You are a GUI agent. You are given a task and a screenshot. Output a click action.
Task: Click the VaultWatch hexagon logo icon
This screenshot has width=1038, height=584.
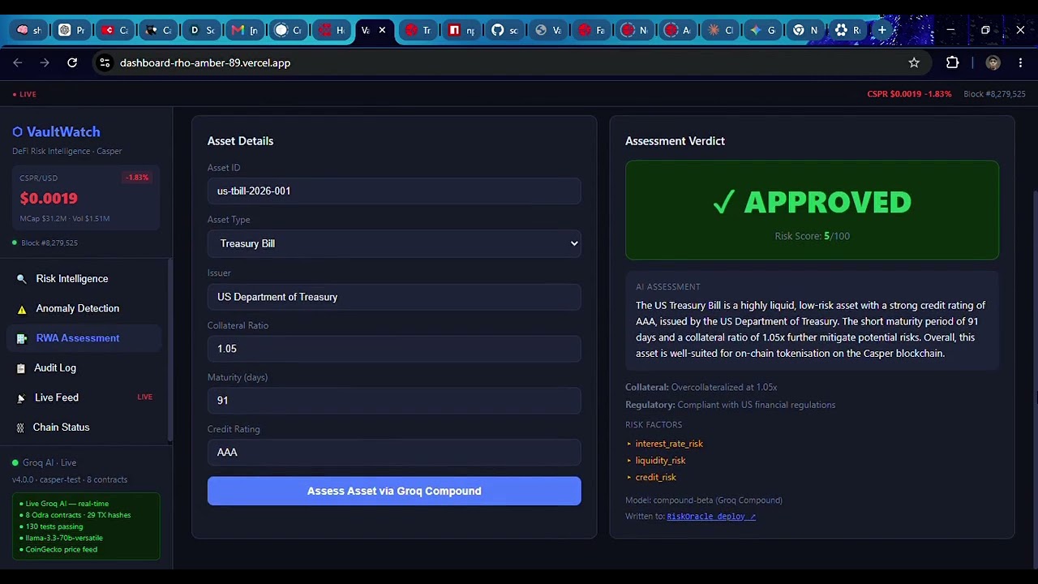click(x=17, y=131)
